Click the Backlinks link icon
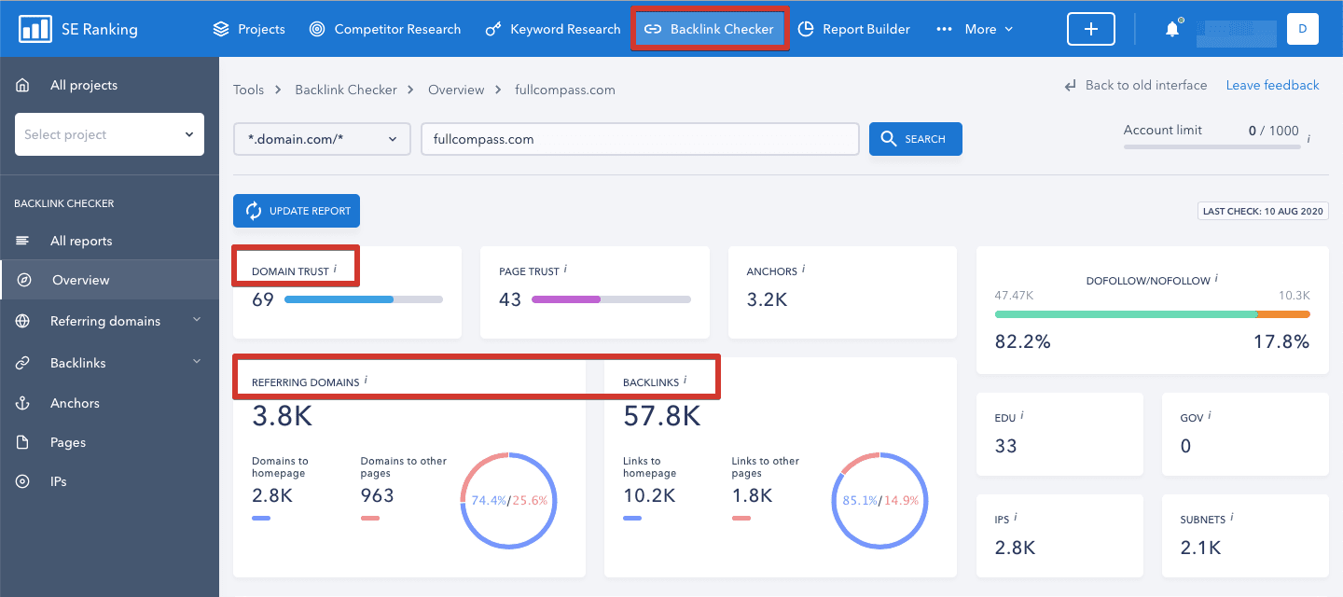Image resolution: width=1343 pixels, height=597 pixels. coord(22,363)
